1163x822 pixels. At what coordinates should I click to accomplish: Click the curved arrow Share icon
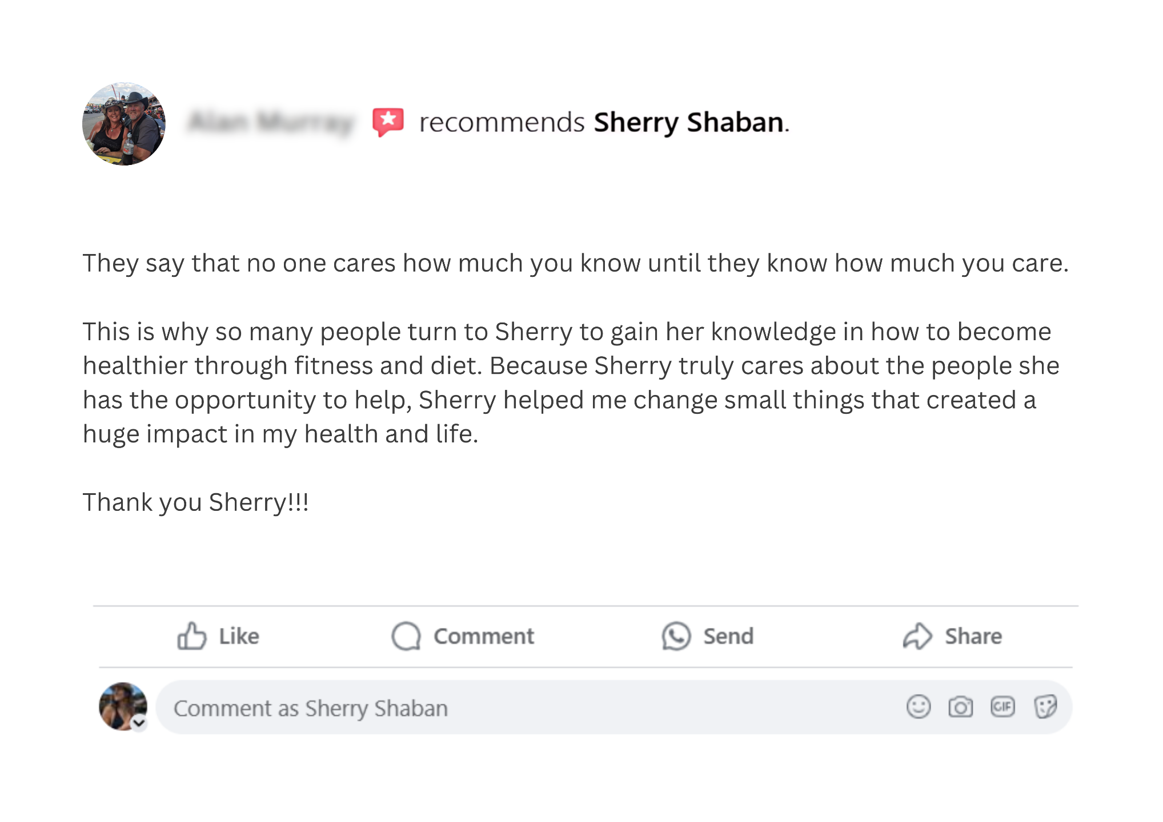917,636
